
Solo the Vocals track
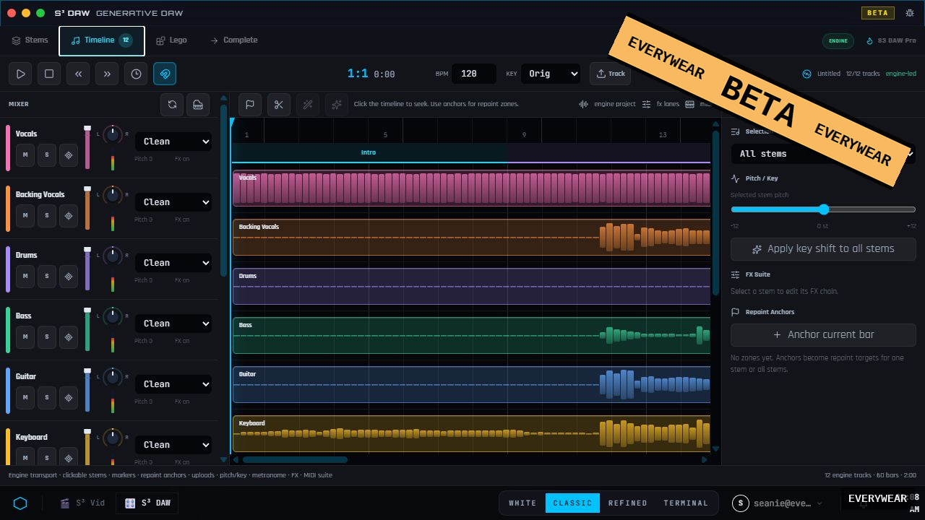coord(47,155)
